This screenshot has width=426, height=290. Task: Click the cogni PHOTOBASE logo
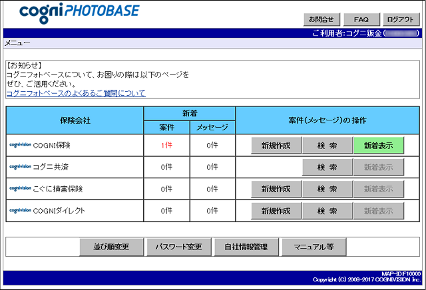(79, 13)
